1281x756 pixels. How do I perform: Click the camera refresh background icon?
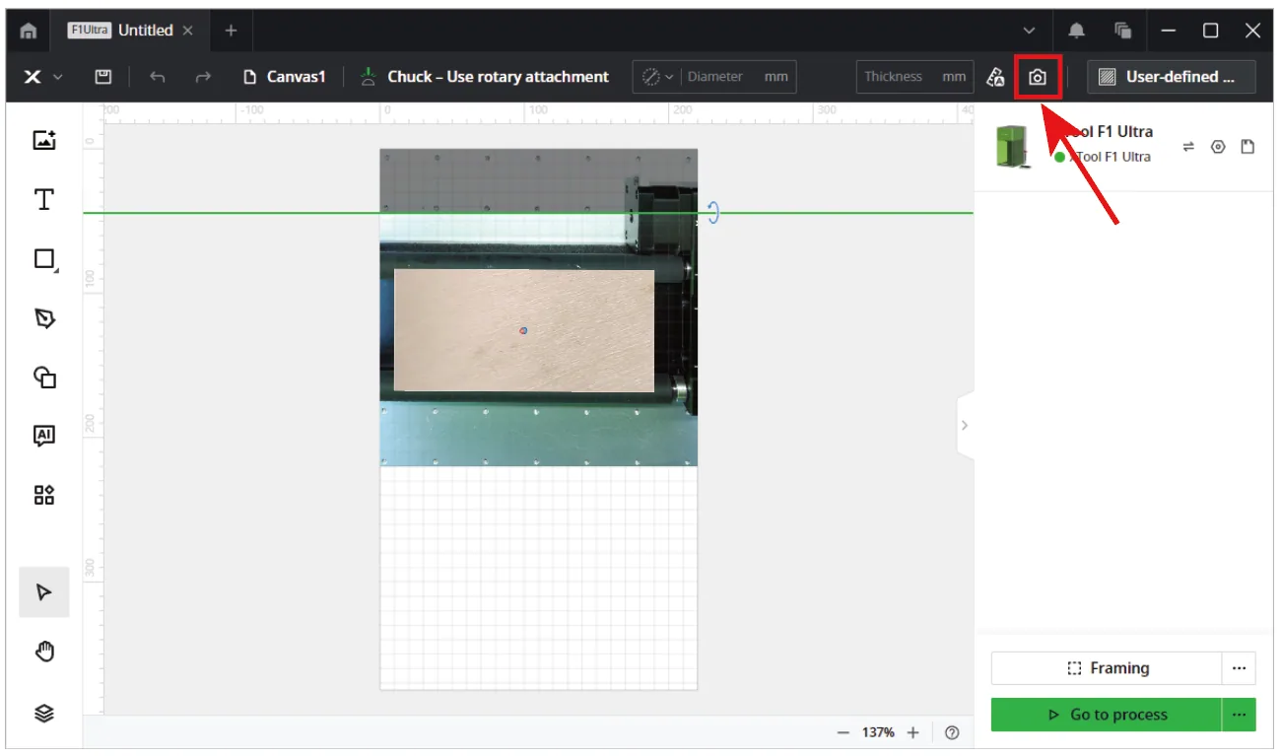1038,77
